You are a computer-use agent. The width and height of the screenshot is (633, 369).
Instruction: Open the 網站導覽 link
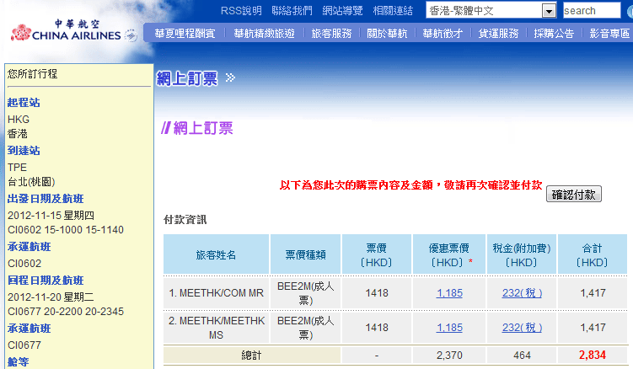(x=342, y=11)
